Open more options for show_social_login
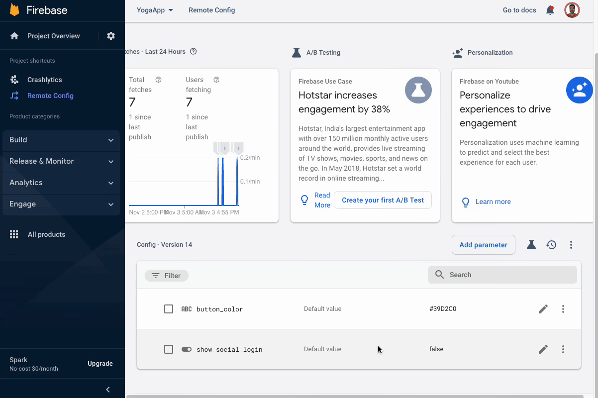The width and height of the screenshot is (598, 398). (x=563, y=349)
